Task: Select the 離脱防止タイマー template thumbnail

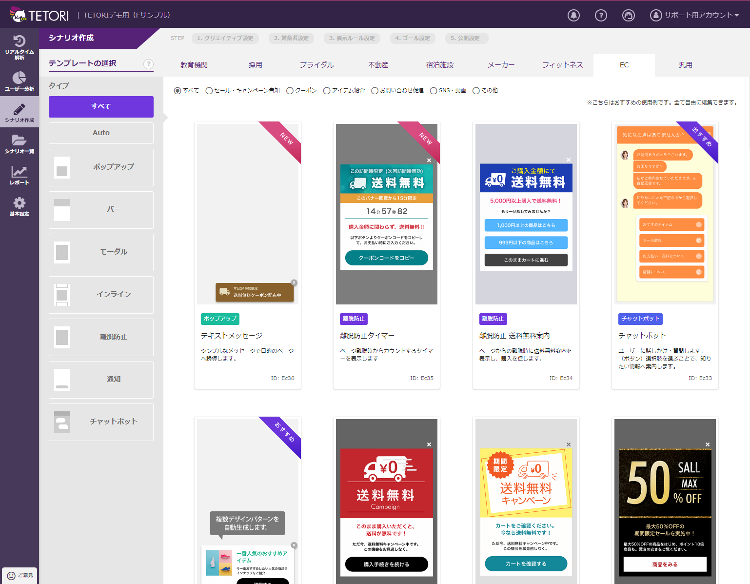Action: pos(387,213)
